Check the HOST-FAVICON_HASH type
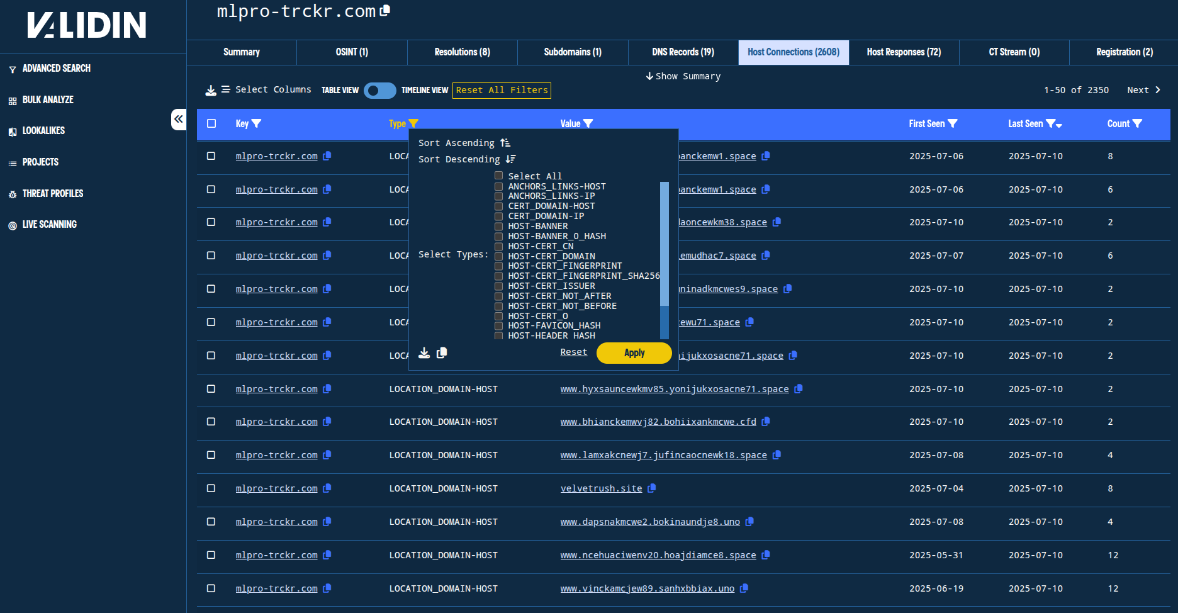Viewport: 1178px width, 613px height. [x=499, y=325]
